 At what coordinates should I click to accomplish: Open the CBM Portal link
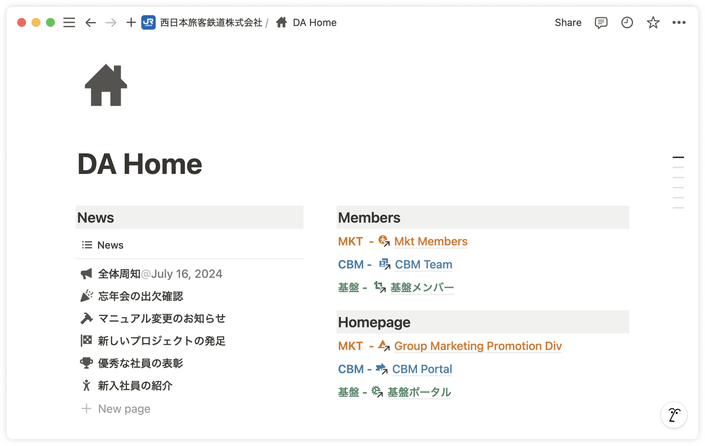coord(422,369)
